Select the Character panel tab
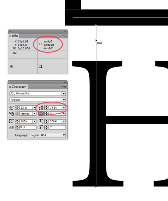 click(x=18, y=87)
